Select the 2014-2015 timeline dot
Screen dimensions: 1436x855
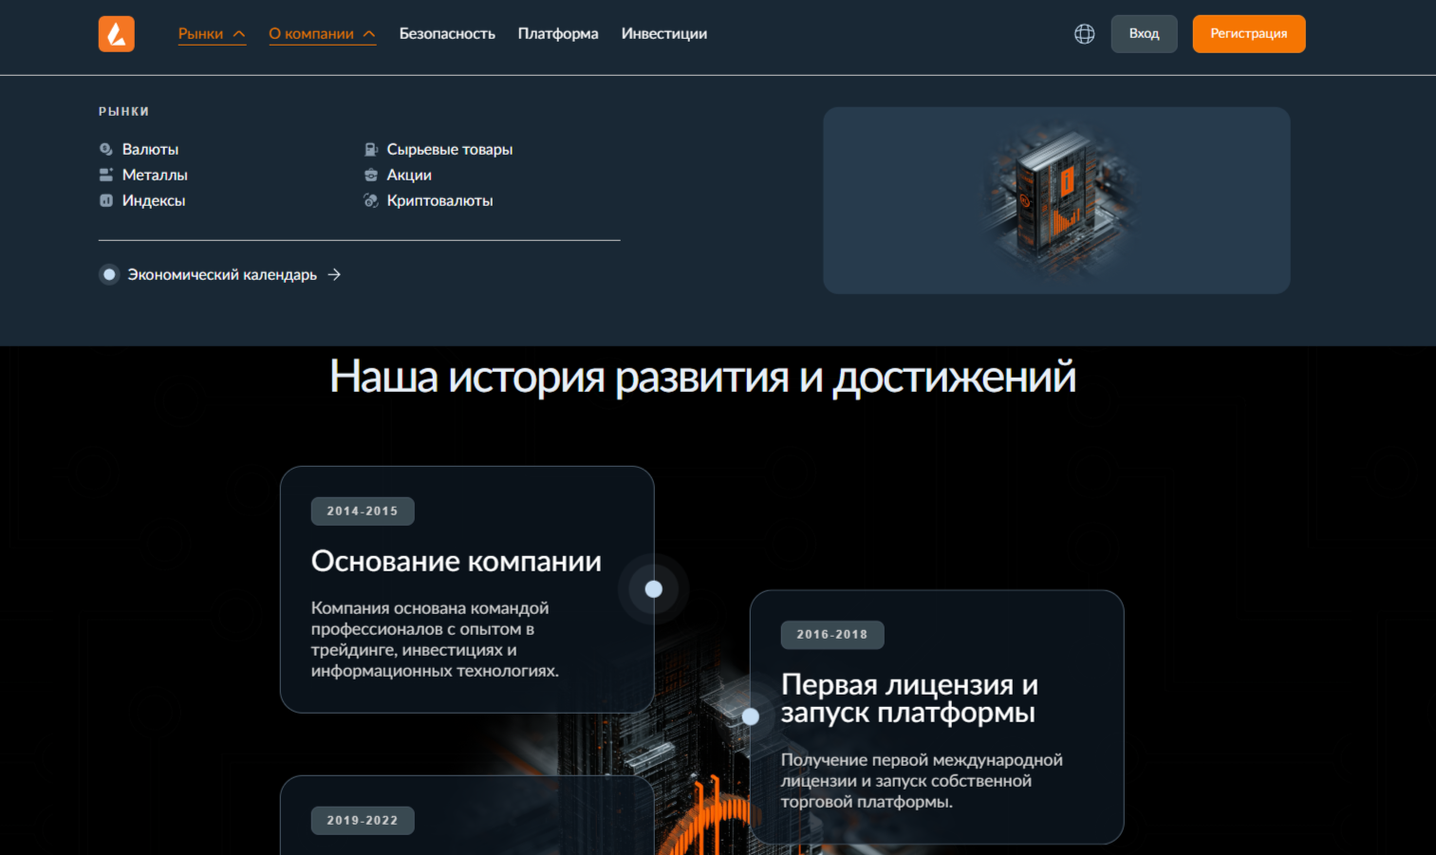653,589
